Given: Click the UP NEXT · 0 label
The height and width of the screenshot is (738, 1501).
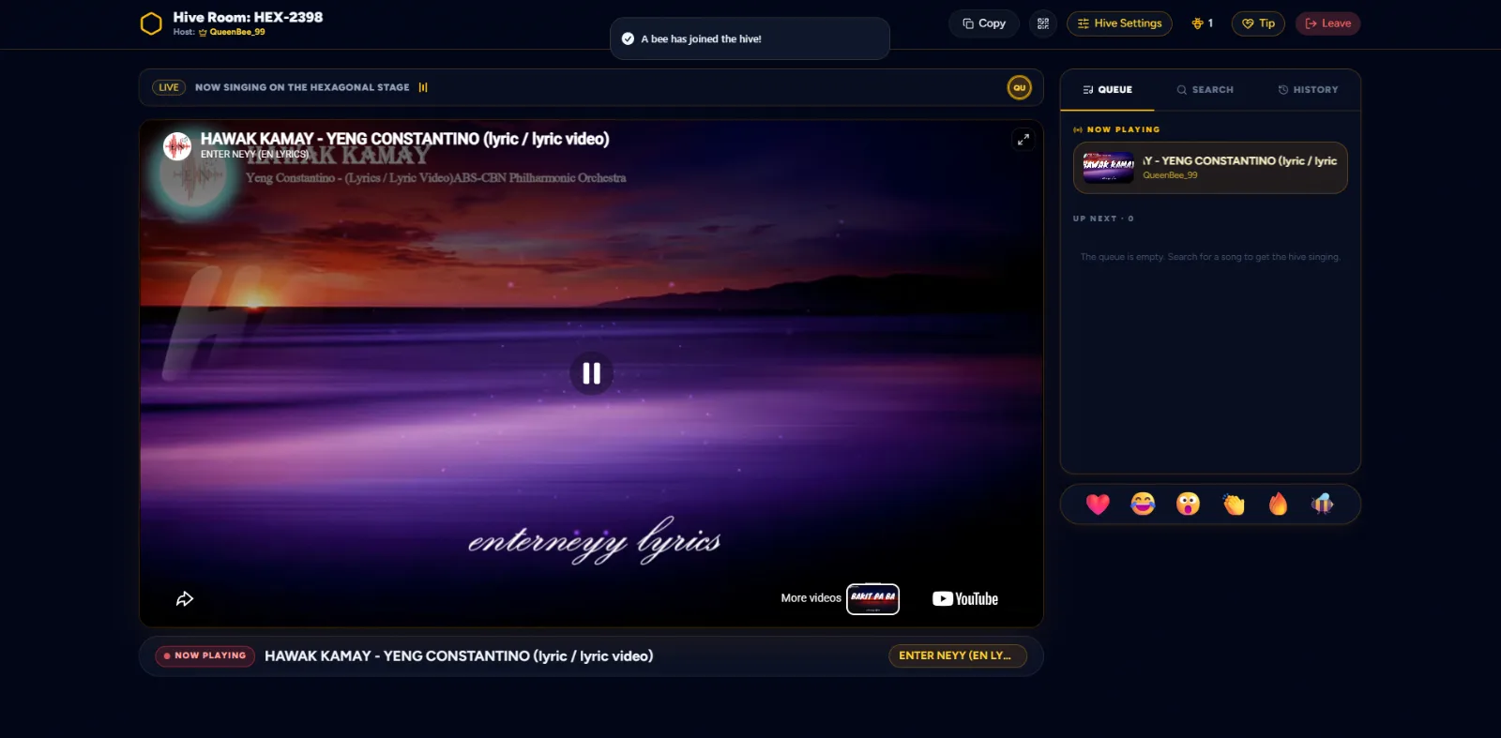Looking at the screenshot, I should [1103, 218].
